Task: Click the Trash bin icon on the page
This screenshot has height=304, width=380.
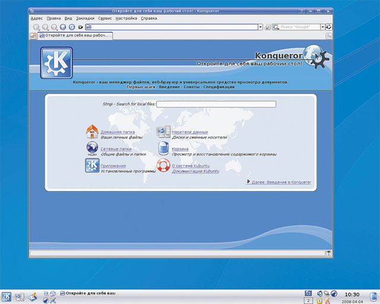Action: 163,148
